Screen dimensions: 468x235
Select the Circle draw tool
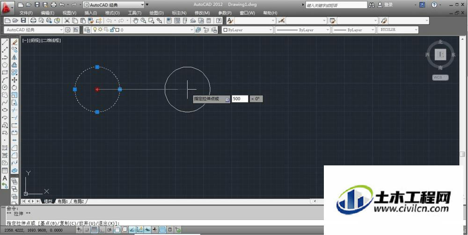point(5,87)
